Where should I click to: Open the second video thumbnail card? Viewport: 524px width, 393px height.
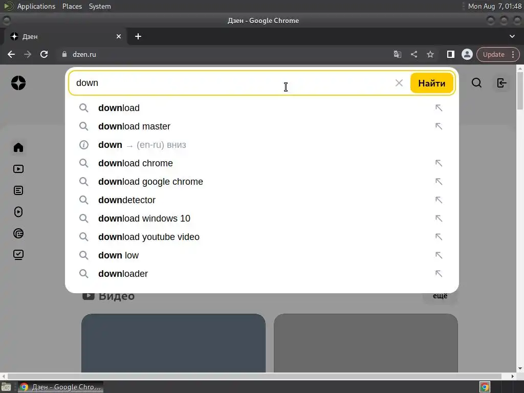[365, 343]
